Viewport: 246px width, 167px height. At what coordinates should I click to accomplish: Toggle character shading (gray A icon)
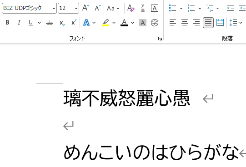coord(143,23)
